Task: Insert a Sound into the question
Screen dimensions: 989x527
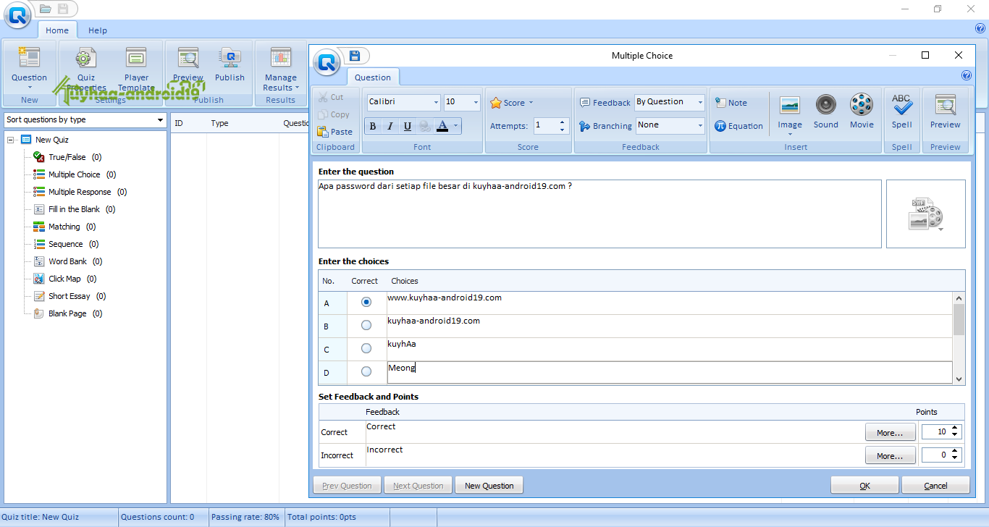Action: [826, 112]
